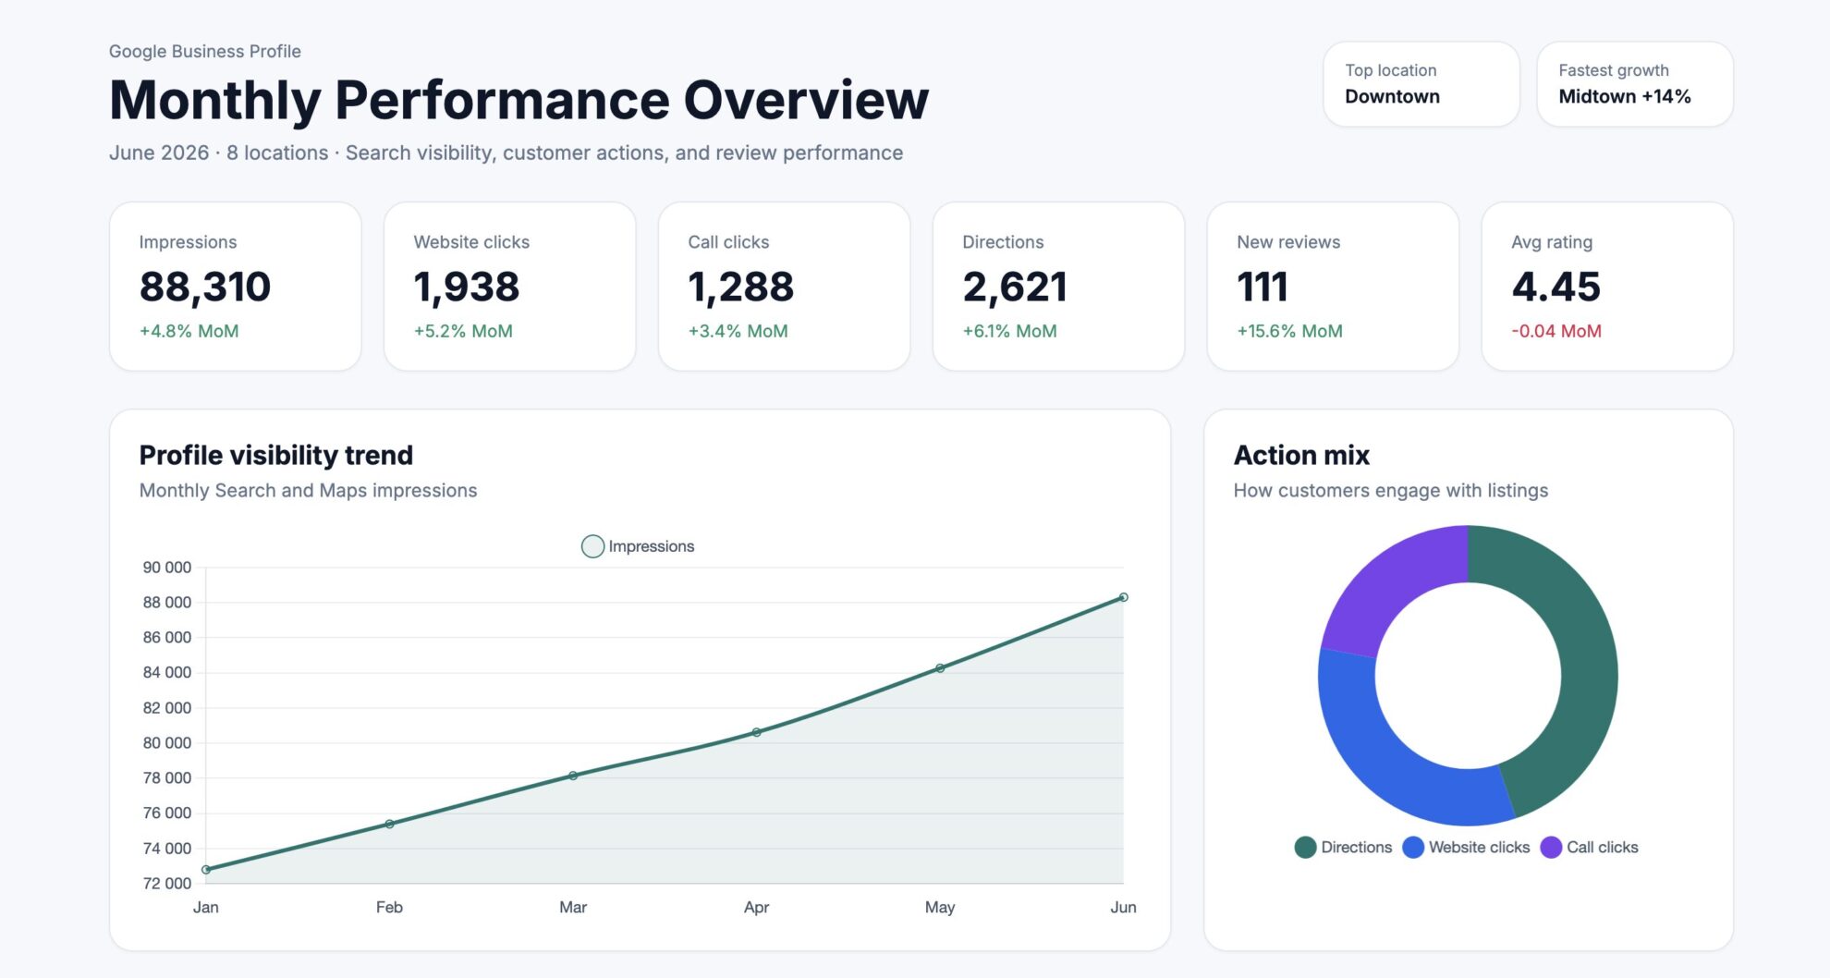This screenshot has height=978, width=1830.
Task: Toggle the Directions legend swatch in Action mix
Action: pyautogui.click(x=1305, y=848)
